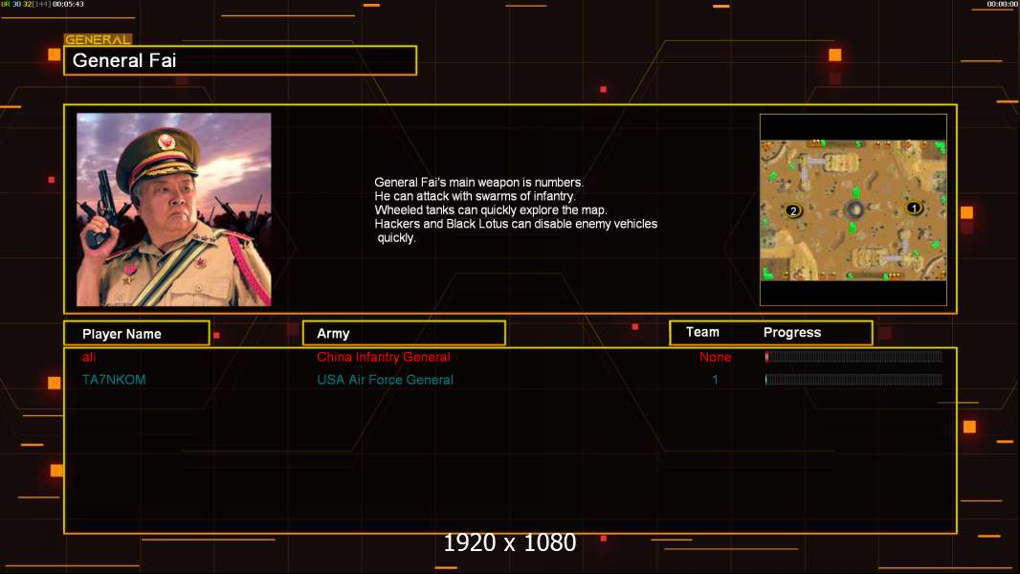1020x574 pixels.
Task: Click the Team column header
Action: [x=702, y=332]
